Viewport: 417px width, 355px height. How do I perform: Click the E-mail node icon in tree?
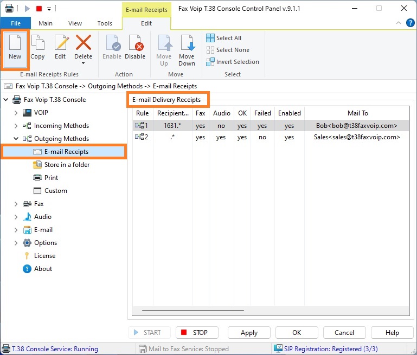[27, 230]
